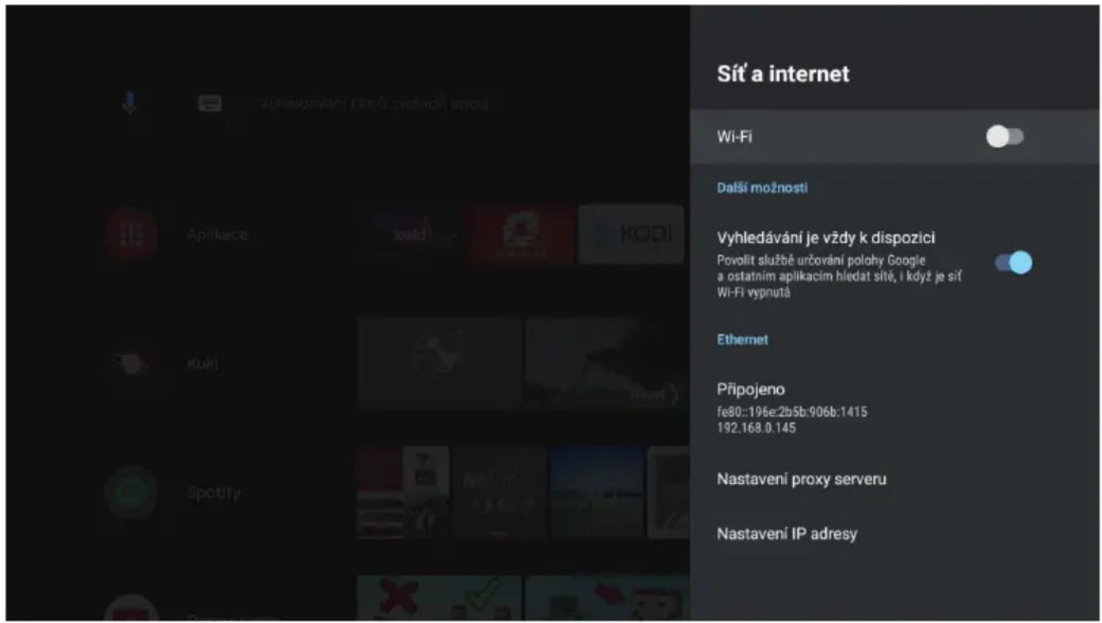The width and height of the screenshot is (1102, 623).
Task: Open the first Spotify row thumbnail
Action: click(x=403, y=493)
